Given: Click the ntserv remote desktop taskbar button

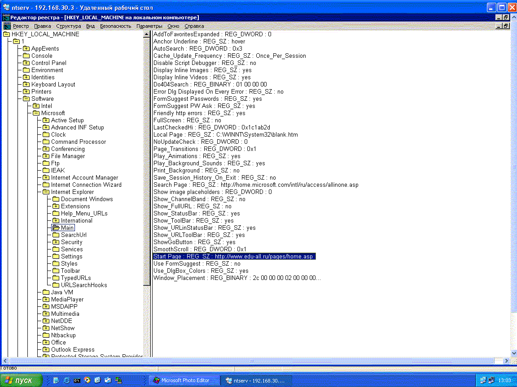Looking at the screenshot, I should click(x=256, y=381).
